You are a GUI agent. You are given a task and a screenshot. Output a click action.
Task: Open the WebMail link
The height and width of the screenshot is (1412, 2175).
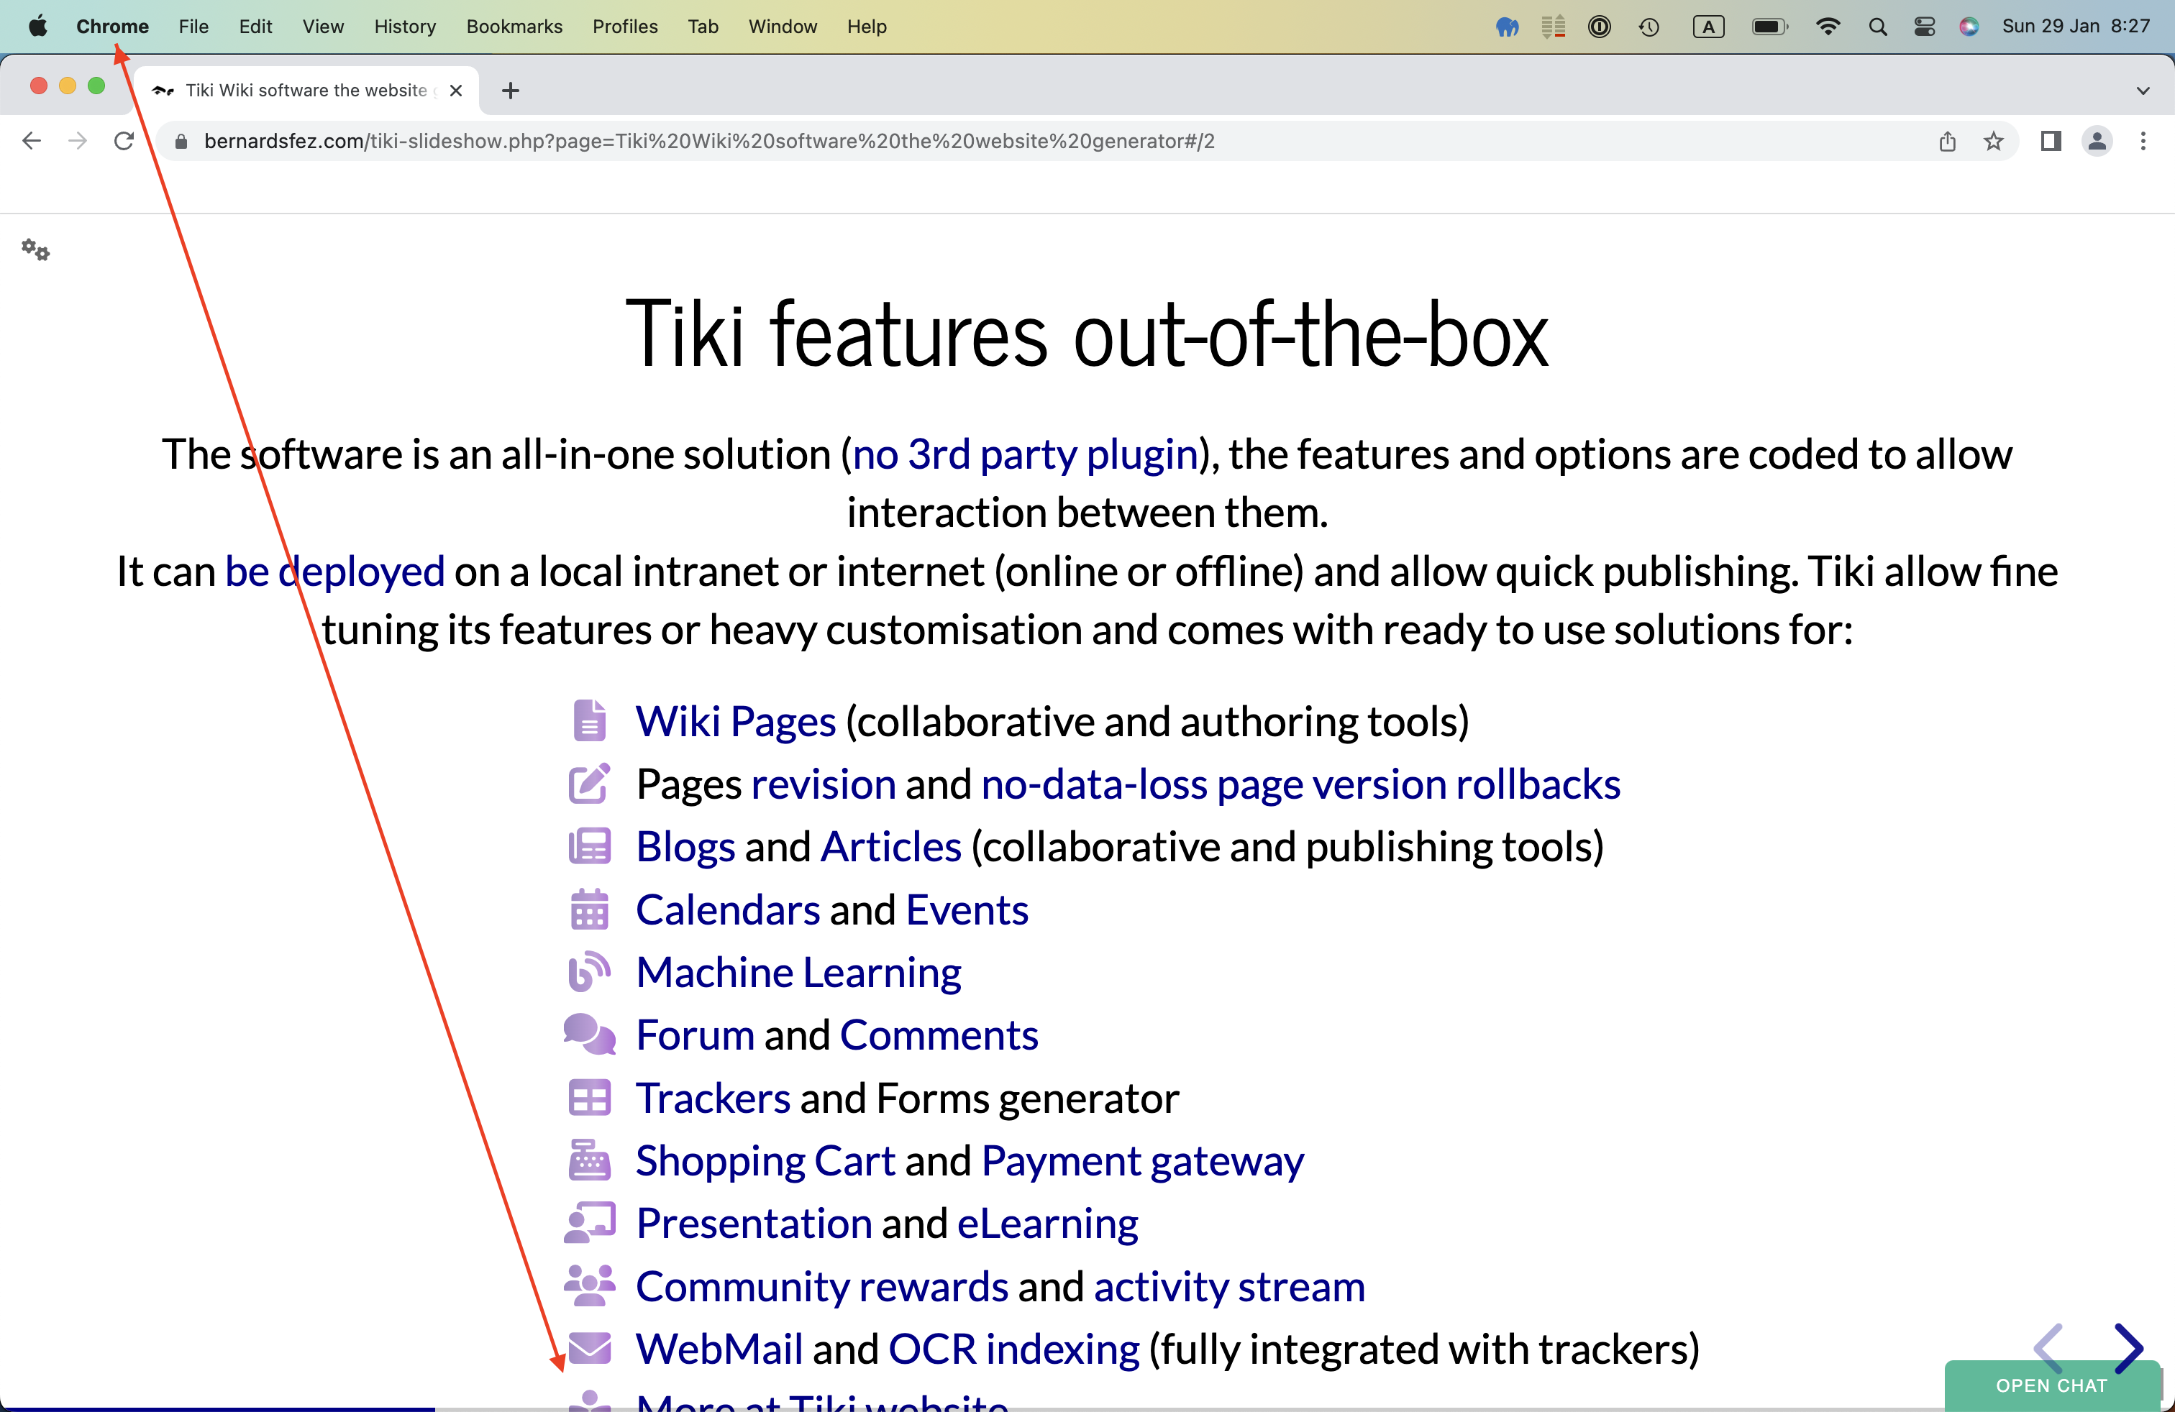[719, 1350]
